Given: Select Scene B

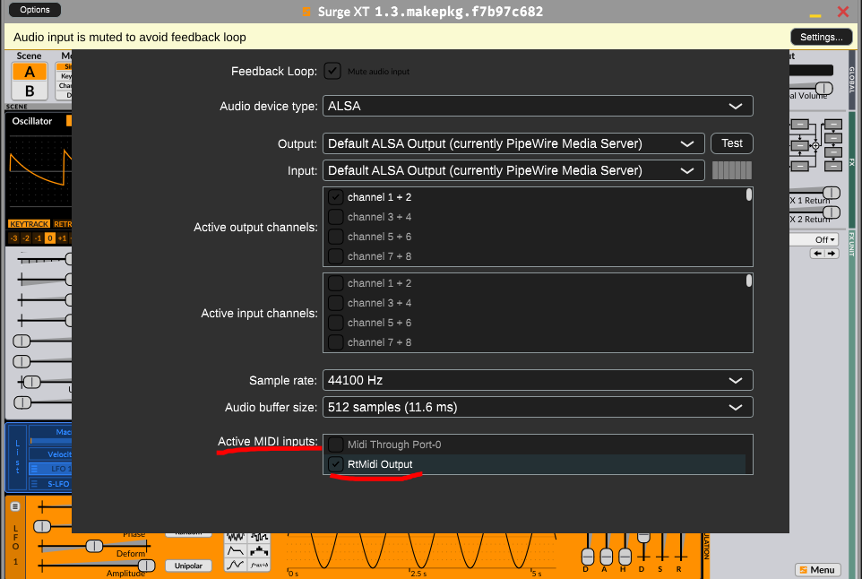Looking at the screenshot, I should tap(30, 91).
